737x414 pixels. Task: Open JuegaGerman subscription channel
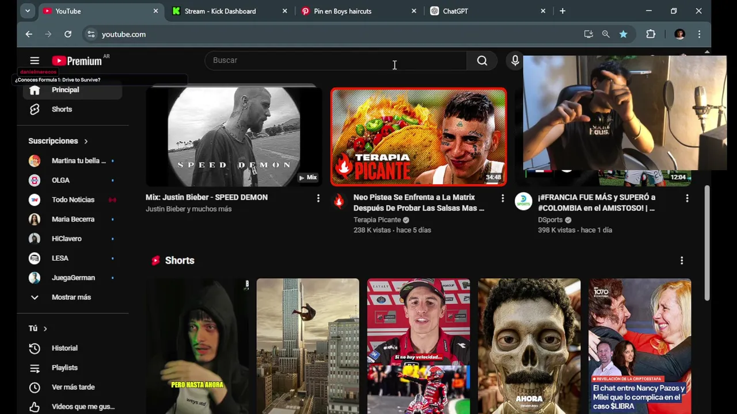(x=73, y=278)
